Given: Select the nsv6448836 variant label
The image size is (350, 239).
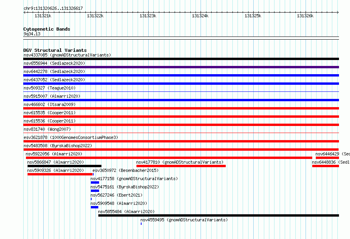Looking at the screenshot, I should pyautogui.click(x=331, y=162).
